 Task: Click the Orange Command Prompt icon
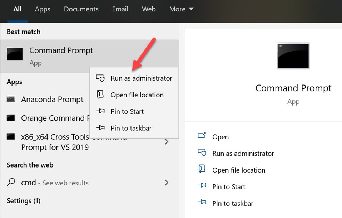[11, 118]
